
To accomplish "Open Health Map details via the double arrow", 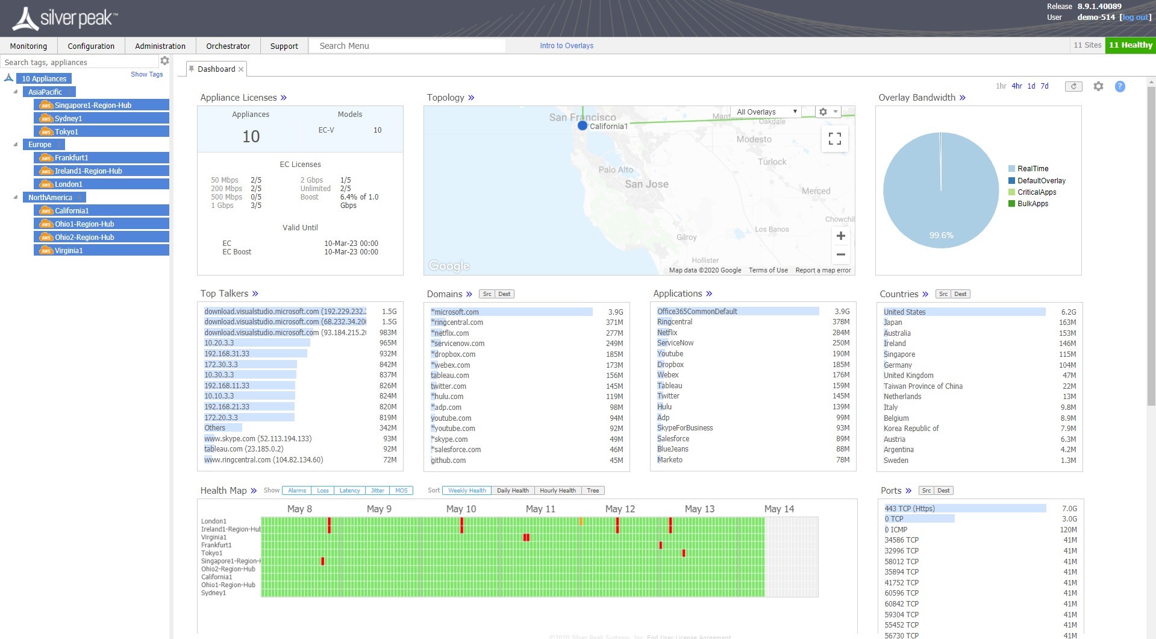I will [254, 491].
